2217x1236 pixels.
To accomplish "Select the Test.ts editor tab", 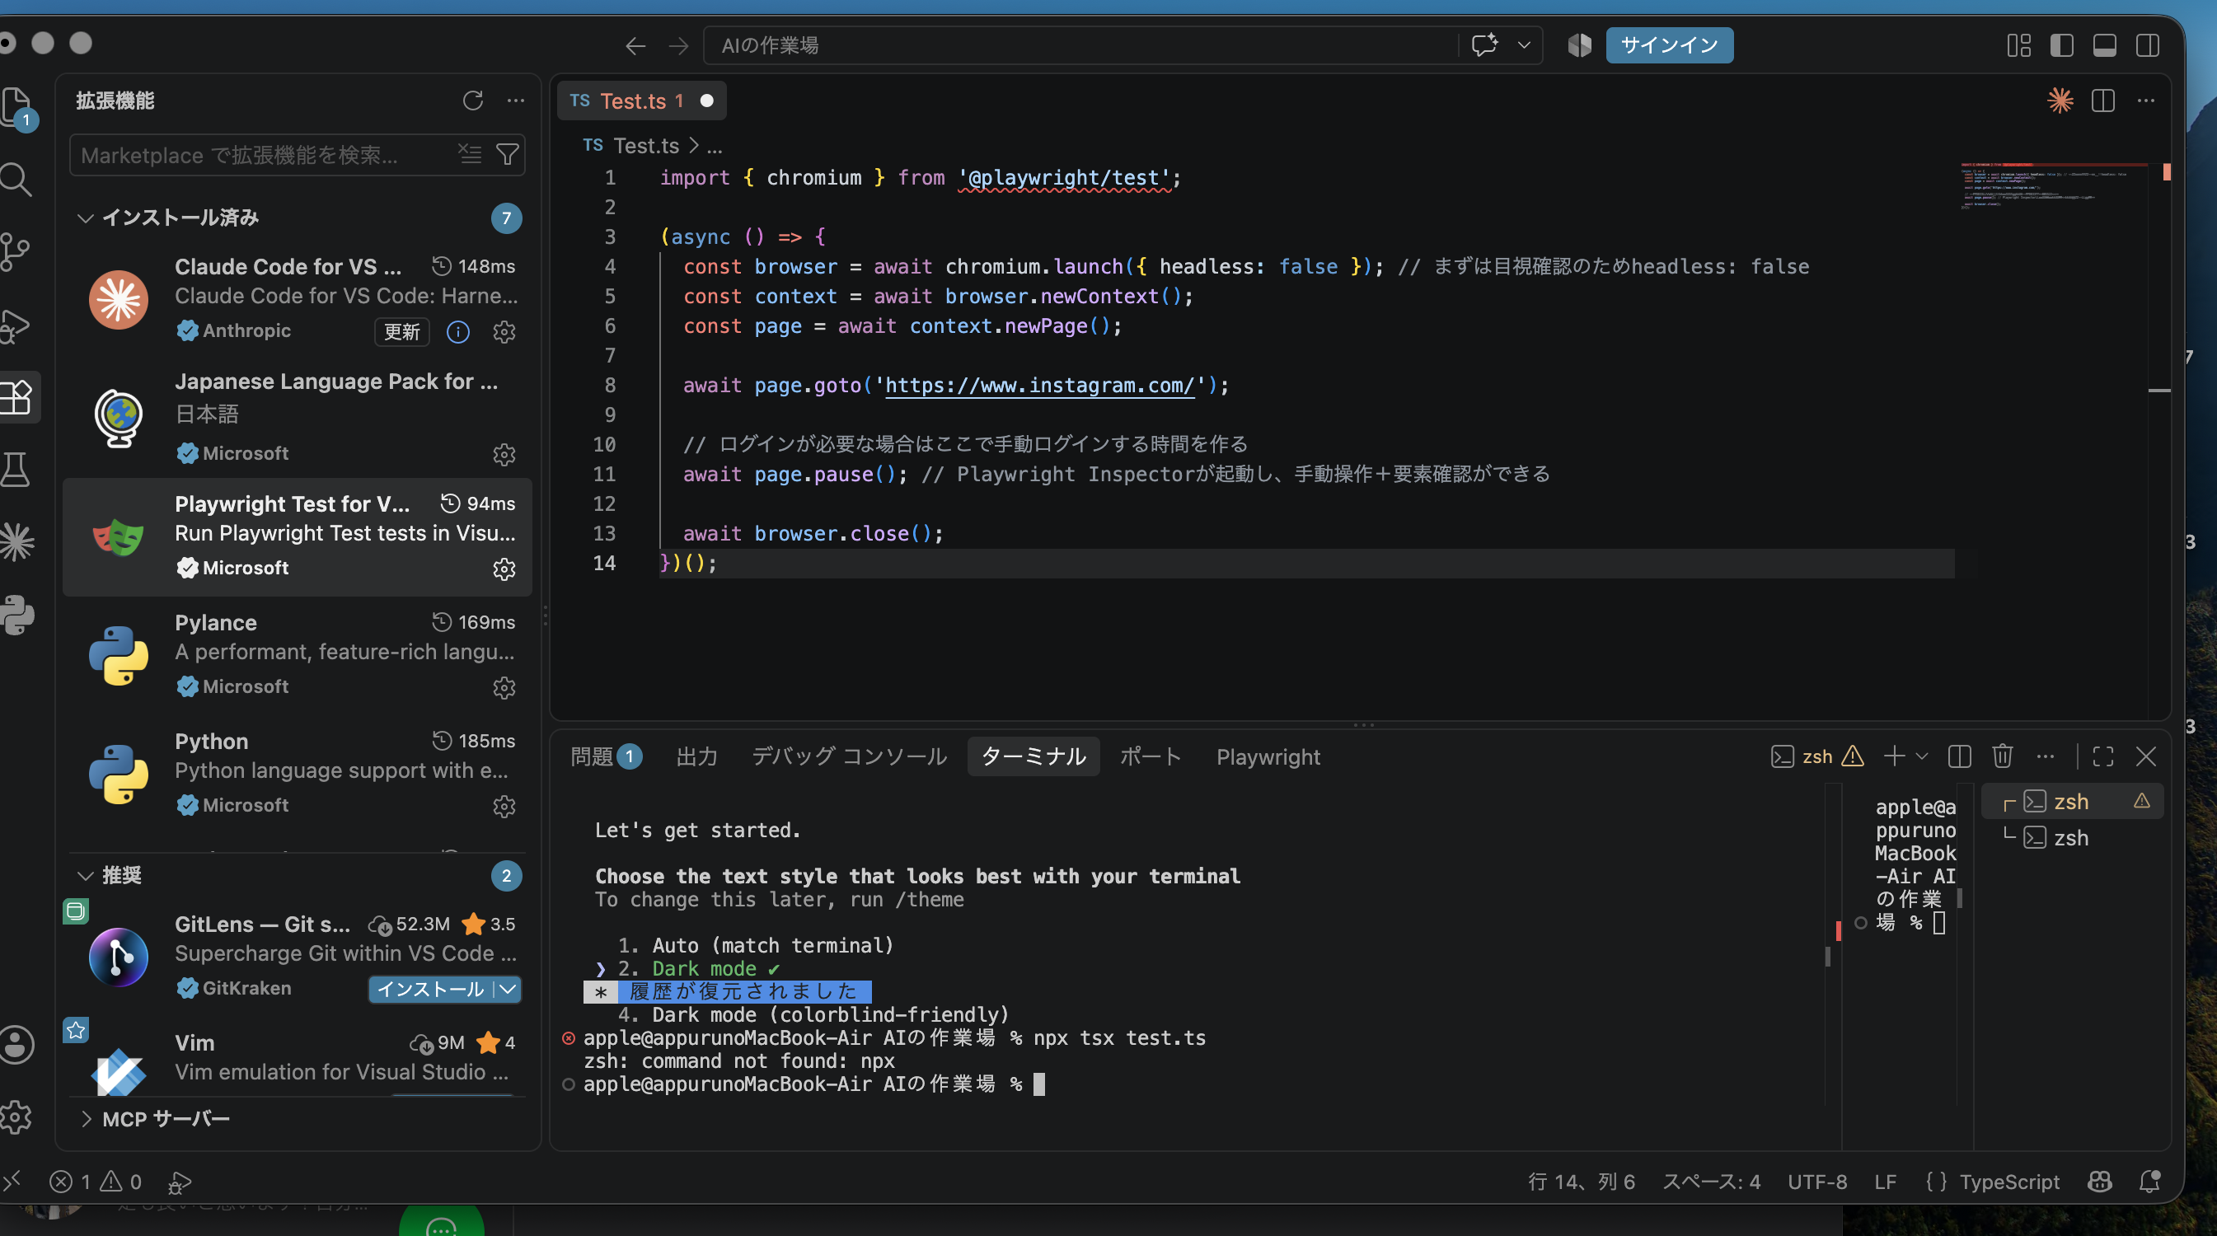I will 642,101.
